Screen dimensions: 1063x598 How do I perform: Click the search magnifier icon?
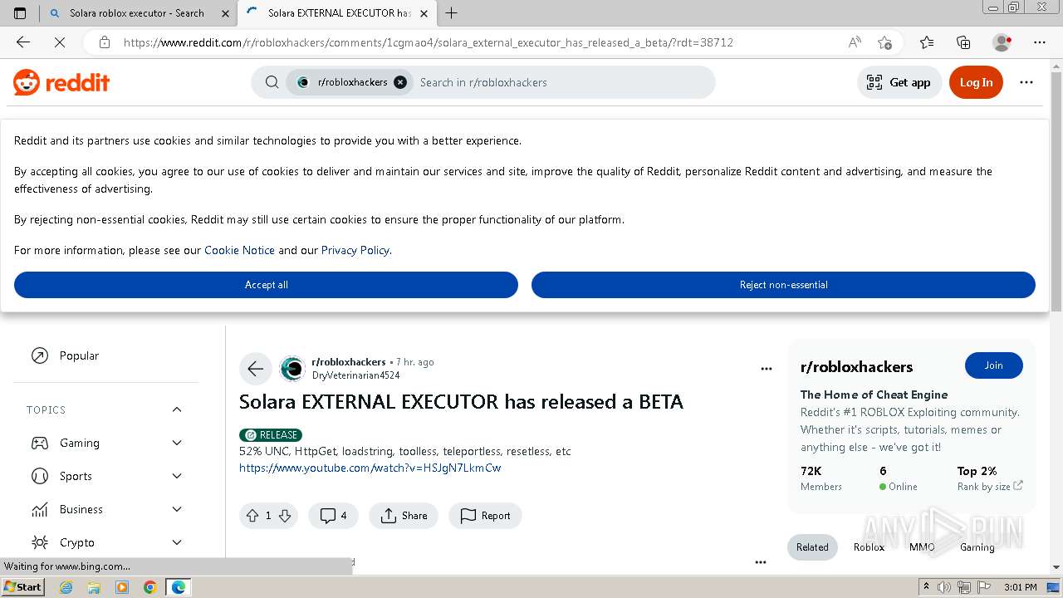272,82
